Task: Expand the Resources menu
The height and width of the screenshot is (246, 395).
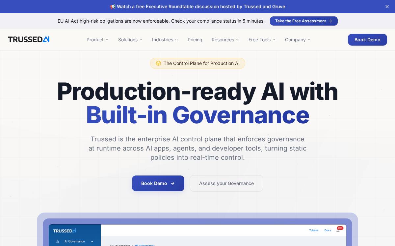Action: tap(225, 40)
